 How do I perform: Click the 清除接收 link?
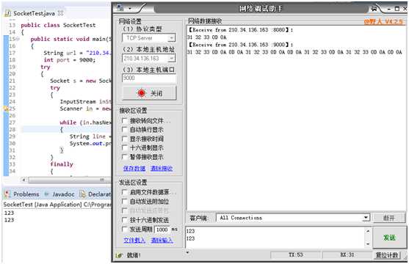click(x=162, y=169)
